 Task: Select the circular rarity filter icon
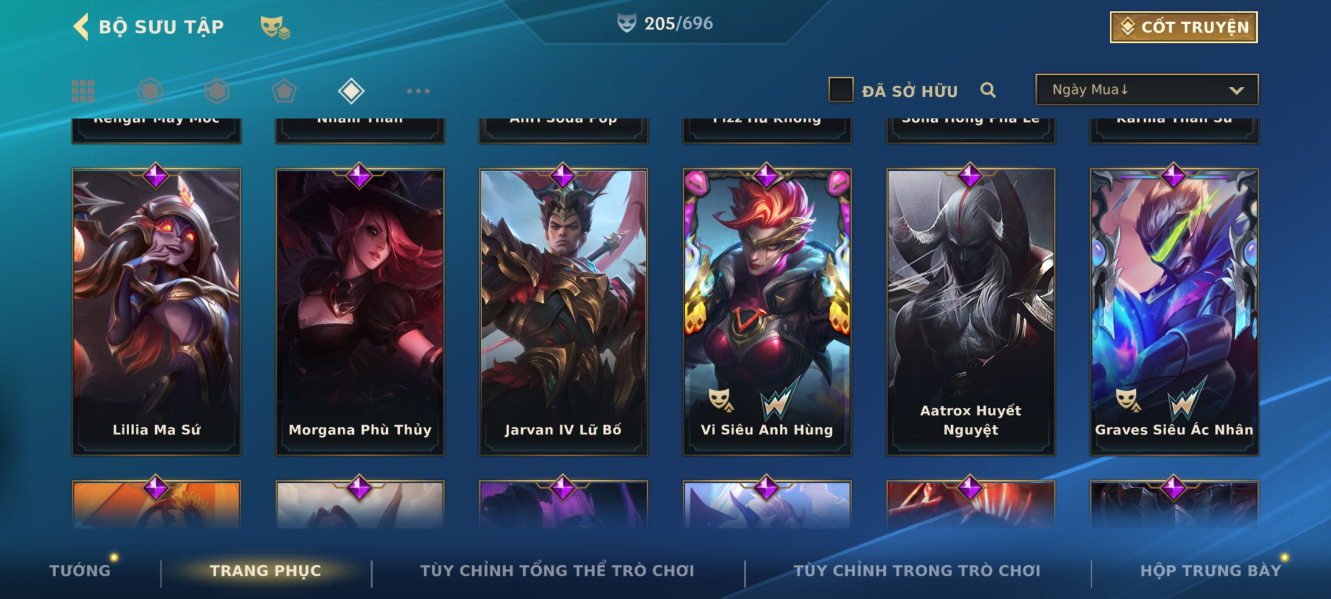point(150,91)
